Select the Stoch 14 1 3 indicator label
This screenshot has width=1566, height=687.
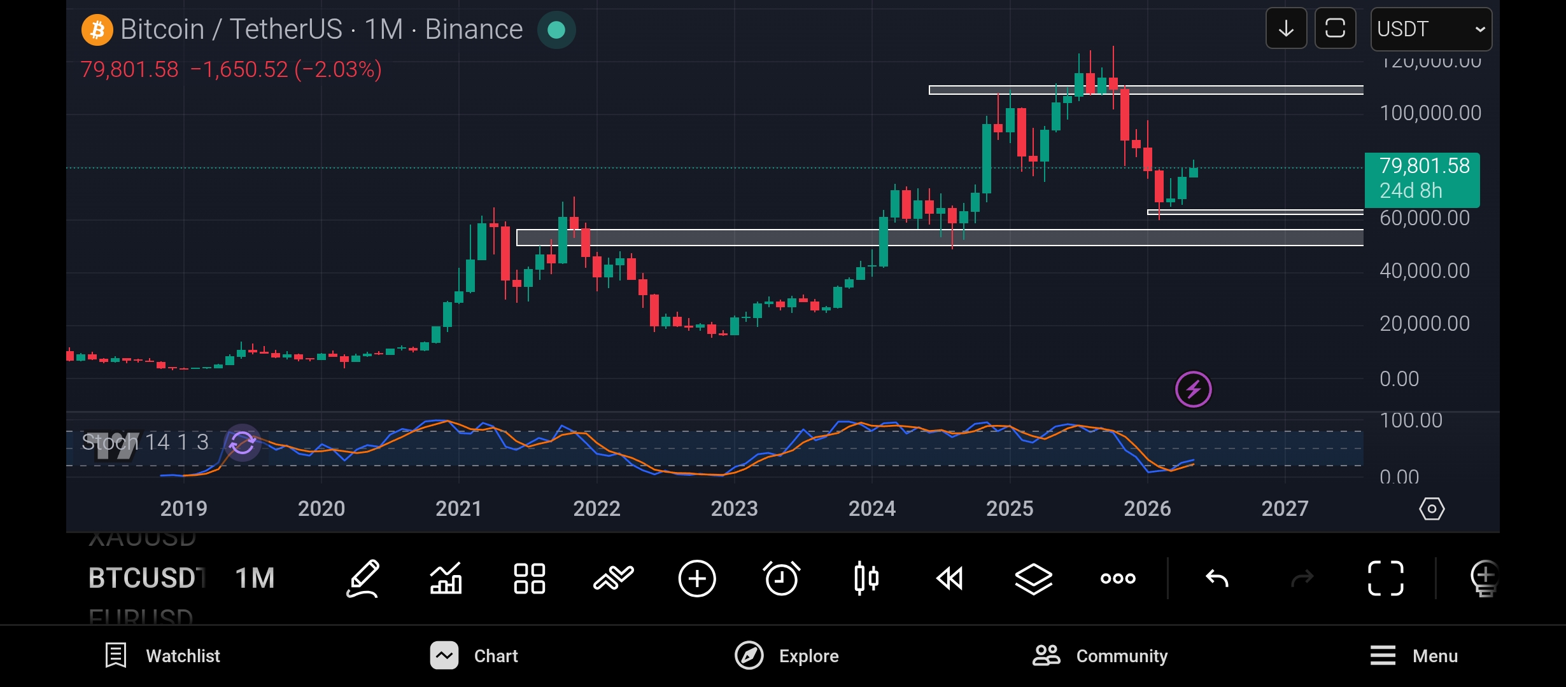coord(145,442)
